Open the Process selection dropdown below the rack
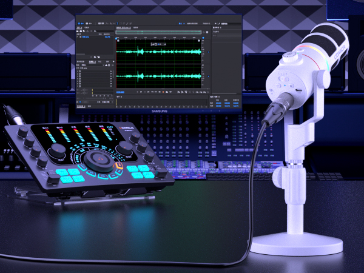The image size is (364, 273). point(107,102)
